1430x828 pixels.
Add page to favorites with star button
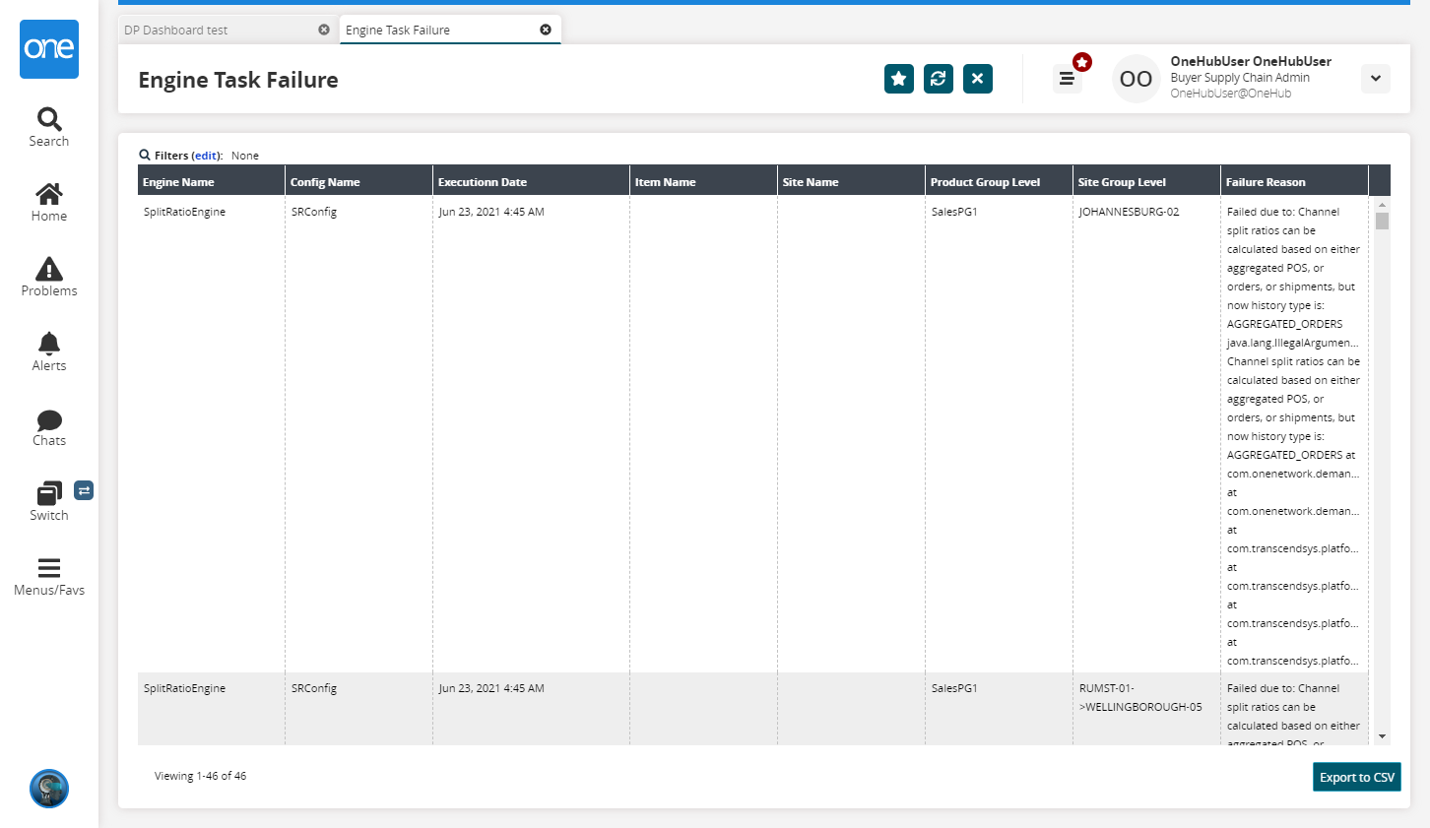pyautogui.click(x=898, y=79)
